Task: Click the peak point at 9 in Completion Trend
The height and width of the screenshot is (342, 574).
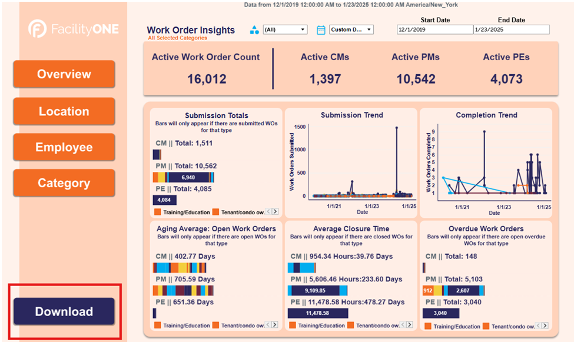Action: (x=485, y=131)
